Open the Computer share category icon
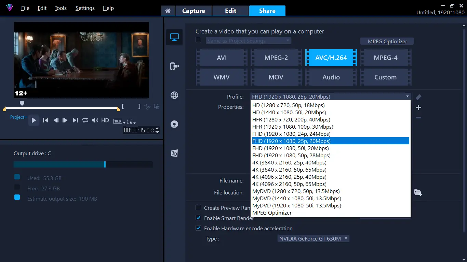 [x=174, y=37]
